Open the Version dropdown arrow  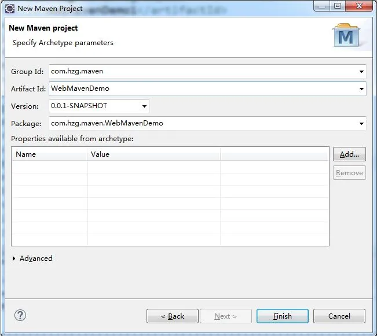(144, 106)
